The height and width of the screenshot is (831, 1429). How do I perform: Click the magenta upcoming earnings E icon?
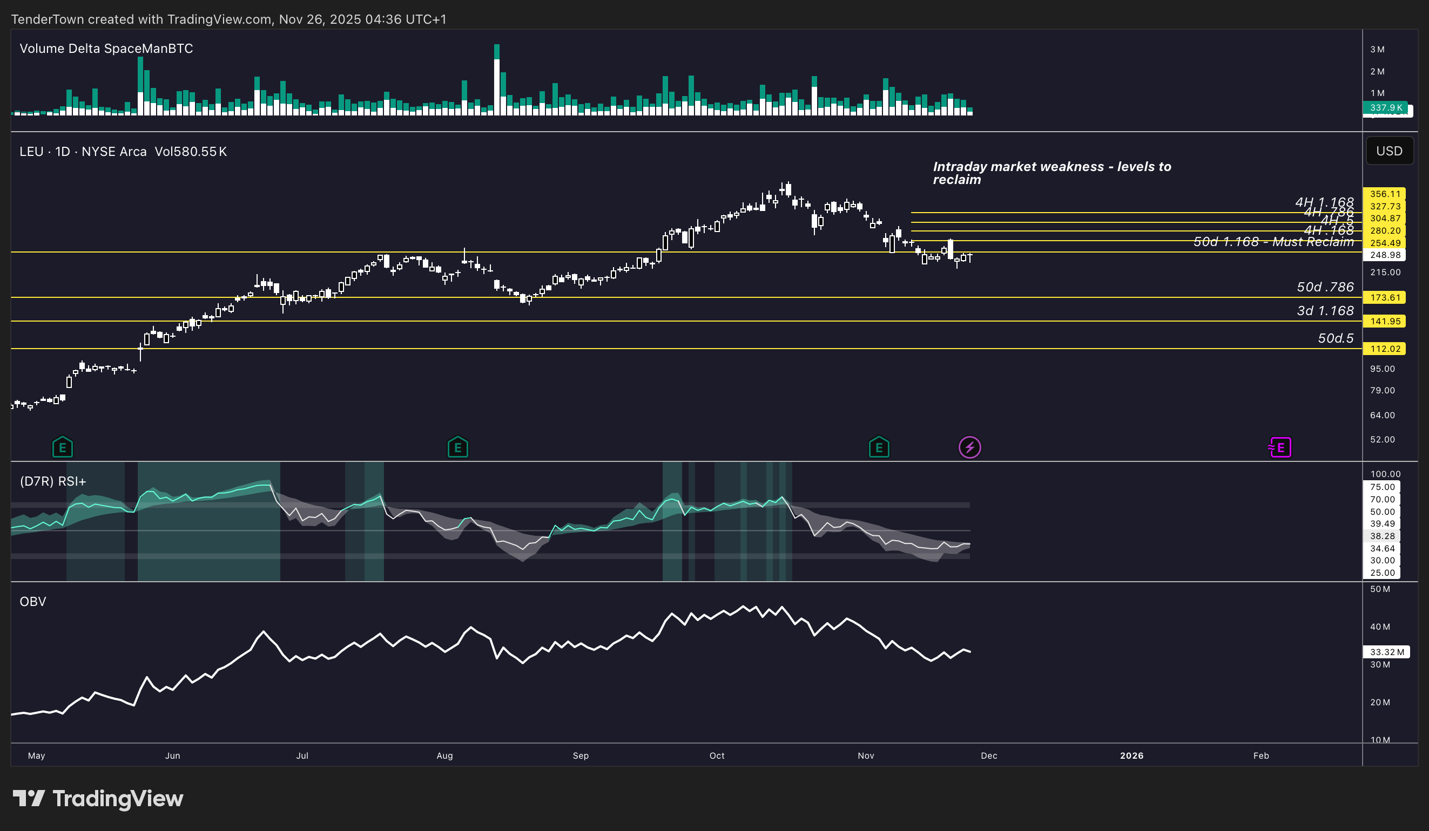pos(1280,447)
